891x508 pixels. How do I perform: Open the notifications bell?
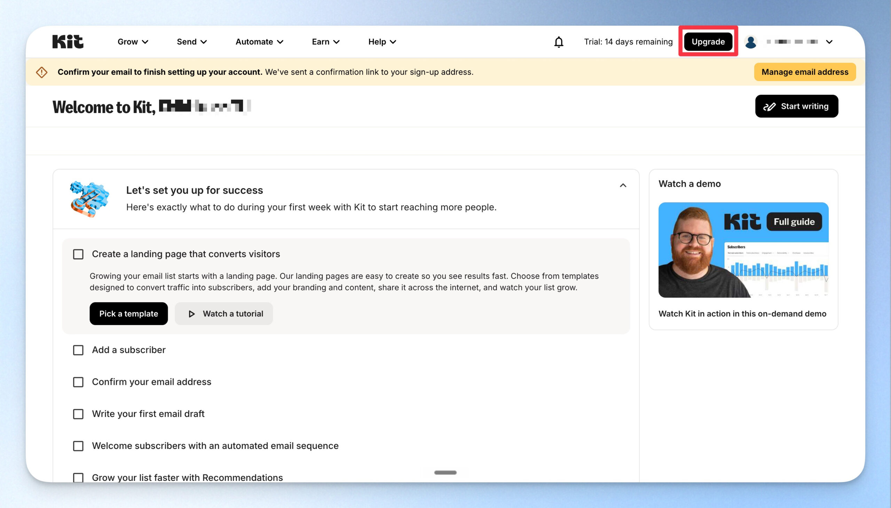[x=559, y=42]
